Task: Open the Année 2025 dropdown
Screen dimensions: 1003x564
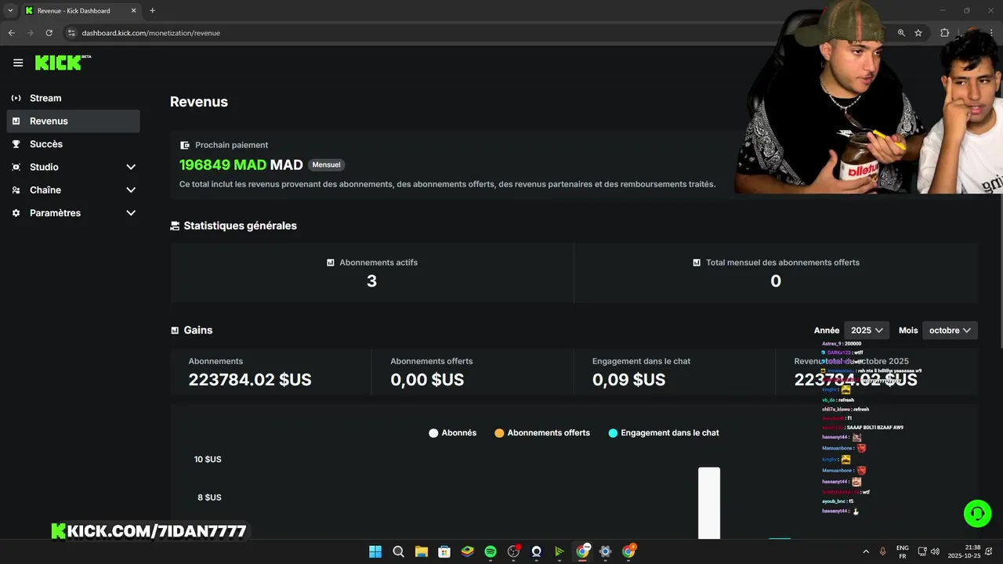Action: [867, 331]
